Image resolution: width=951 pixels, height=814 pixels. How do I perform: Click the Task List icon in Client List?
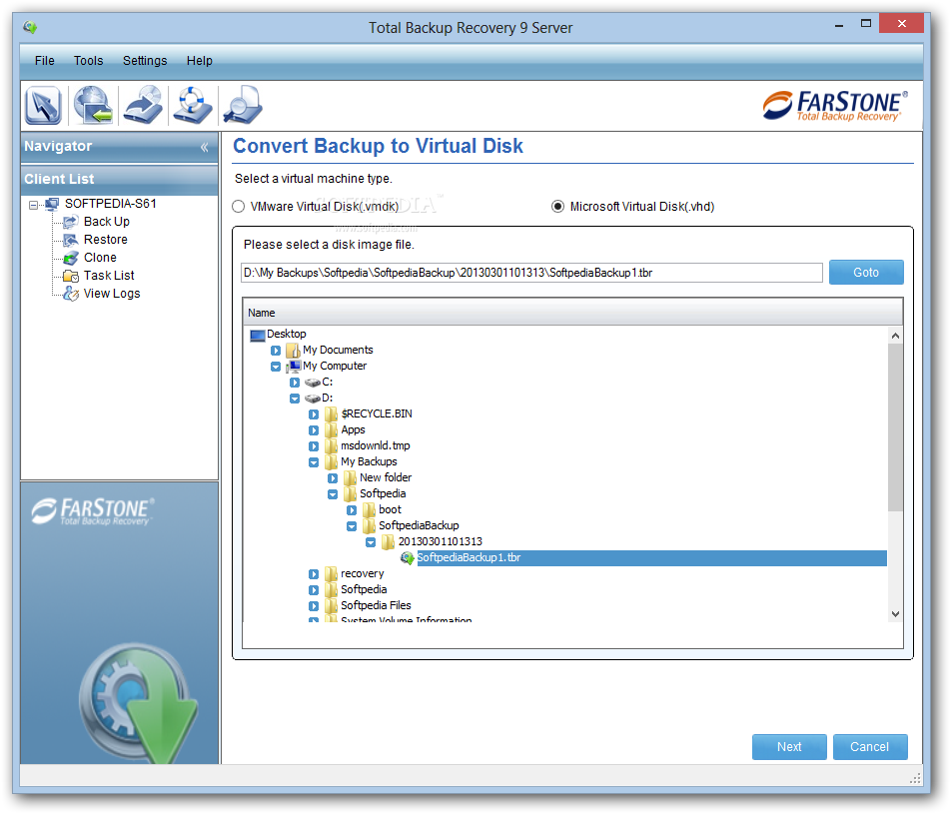click(x=71, y=276)
